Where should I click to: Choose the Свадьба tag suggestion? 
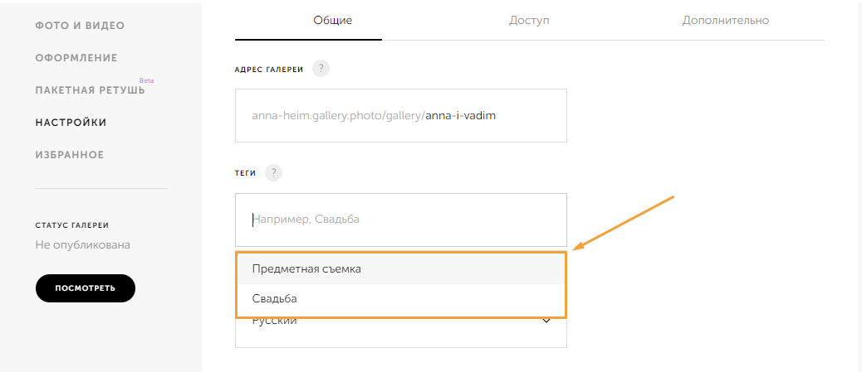pos(401,299)
